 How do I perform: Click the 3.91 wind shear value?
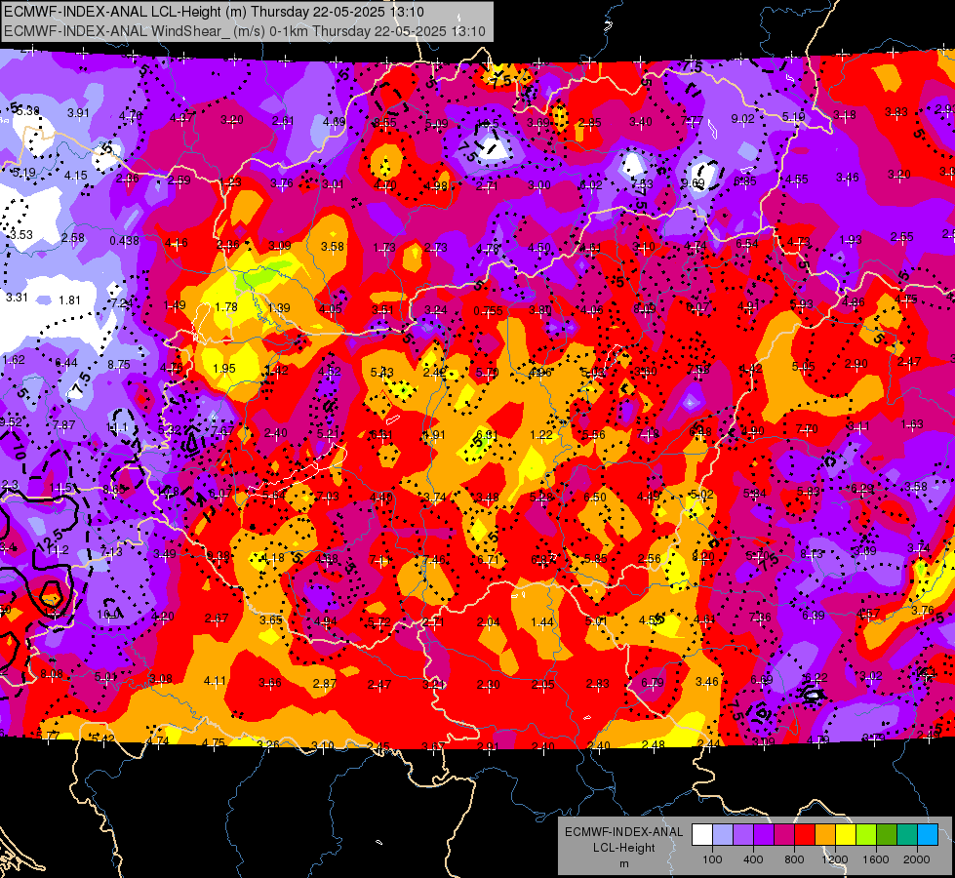[78, 113]
